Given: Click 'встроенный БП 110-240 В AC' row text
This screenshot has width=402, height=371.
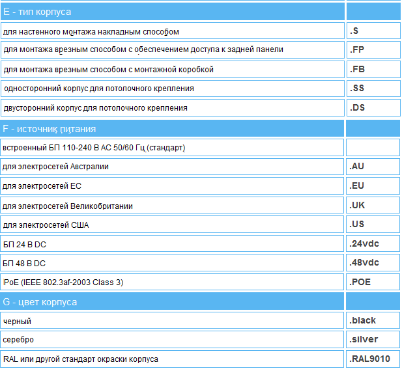Looking at the screenshot, I should click(x=94, y=148).
